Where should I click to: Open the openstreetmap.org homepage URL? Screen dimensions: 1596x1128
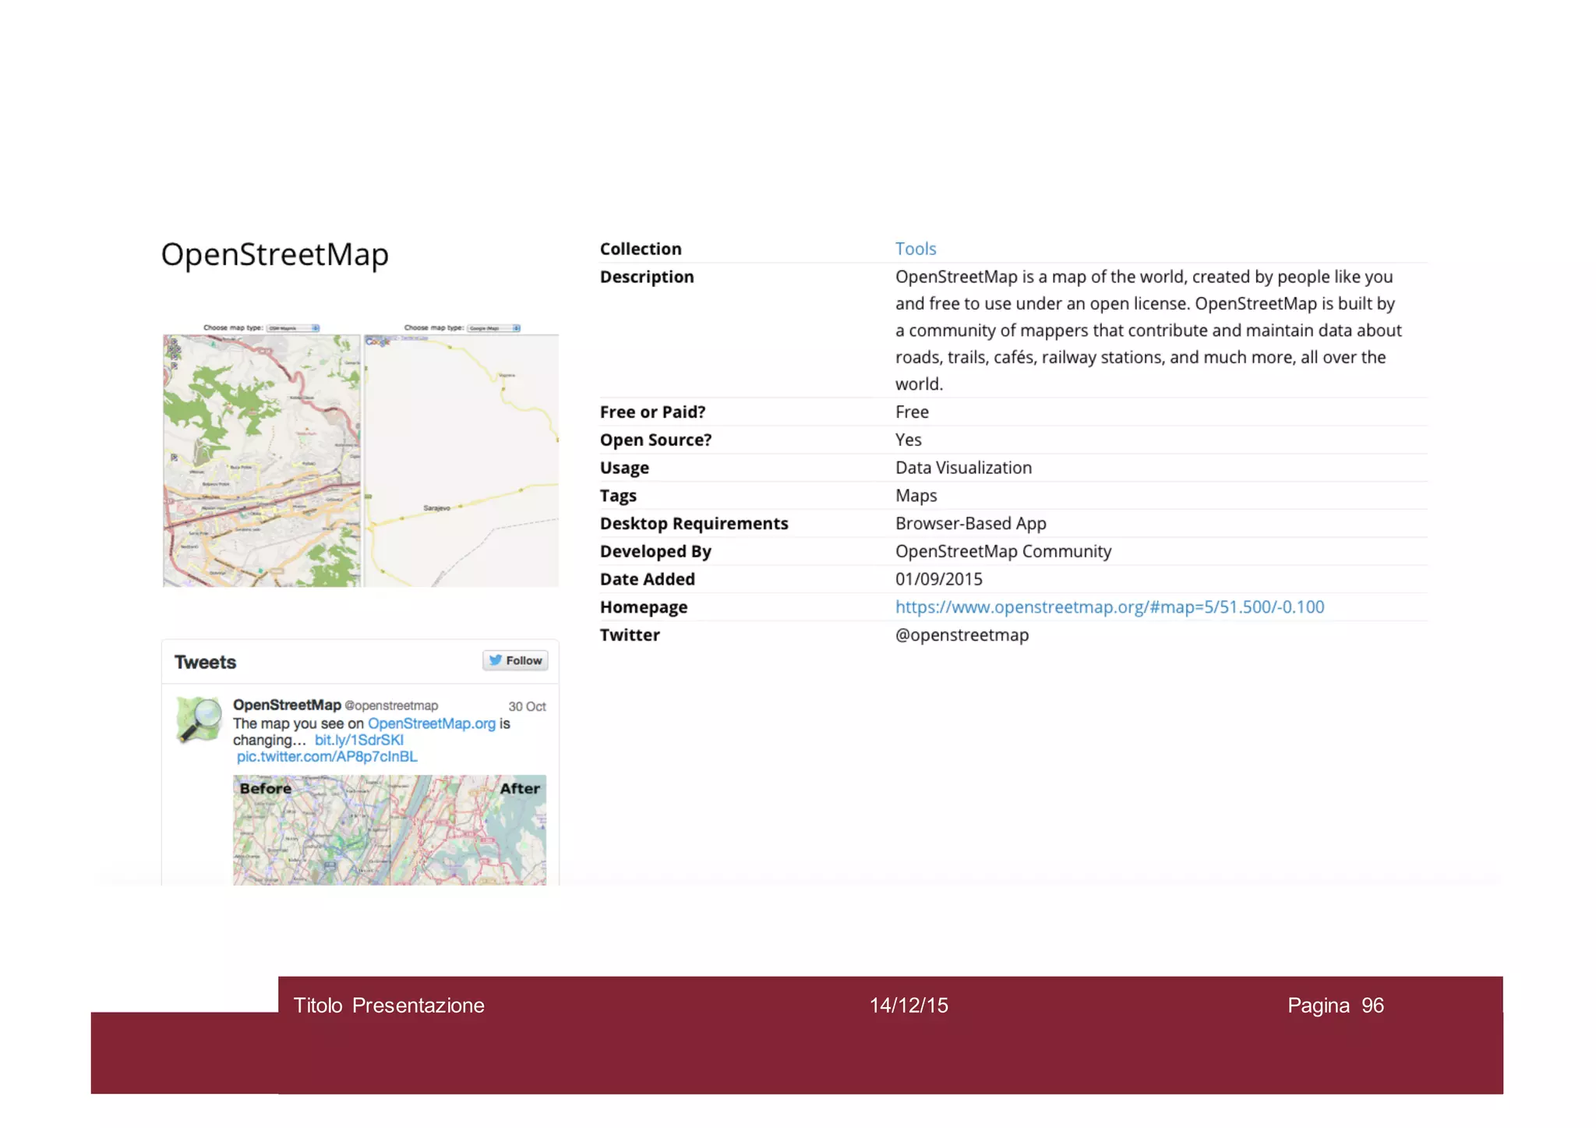pyautogui.click(x=1109, y=606)
